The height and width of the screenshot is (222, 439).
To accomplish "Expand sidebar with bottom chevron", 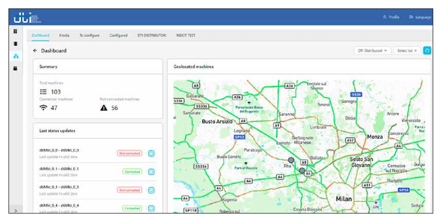I will tap(16, 211).
